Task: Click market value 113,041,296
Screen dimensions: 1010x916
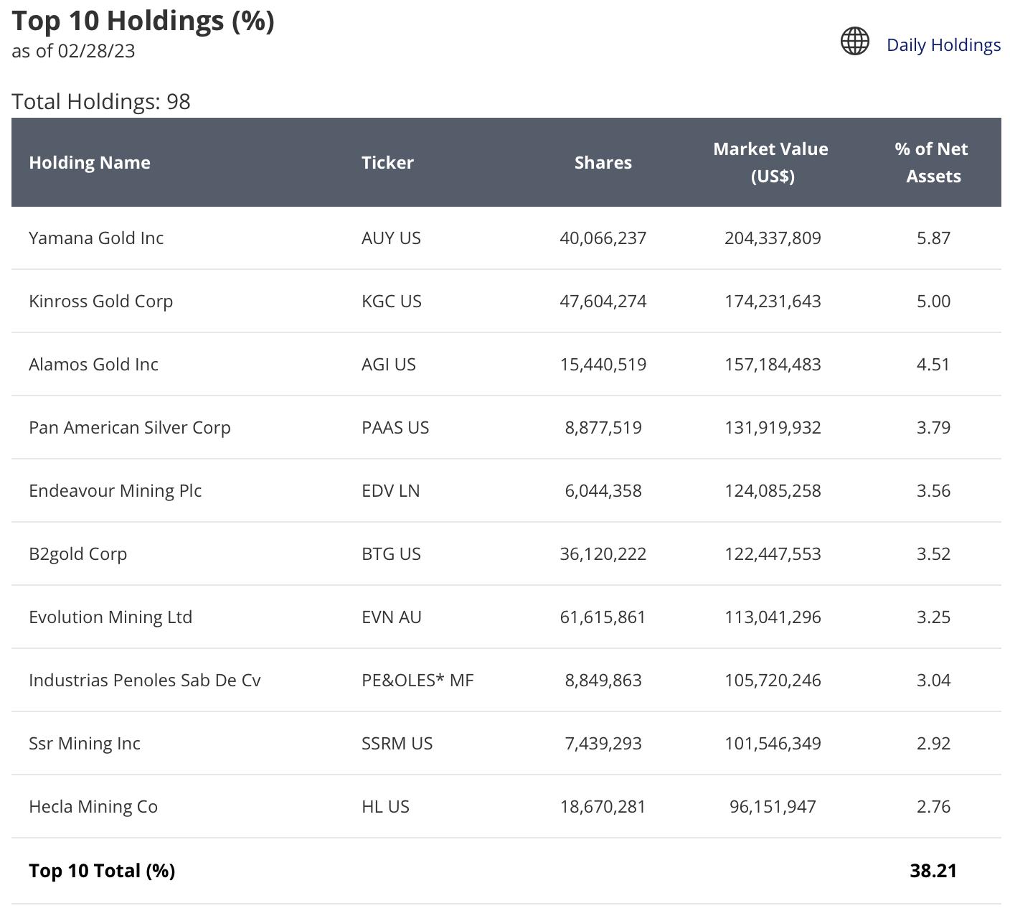Action: tap(773, 617)
